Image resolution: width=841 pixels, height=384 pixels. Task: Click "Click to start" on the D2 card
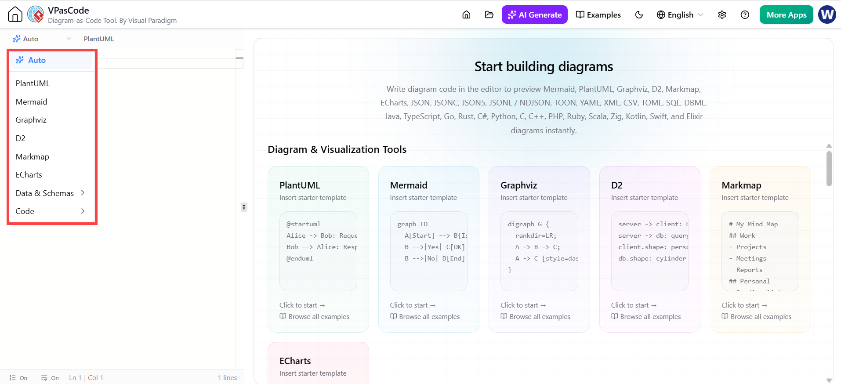point(634,305)
